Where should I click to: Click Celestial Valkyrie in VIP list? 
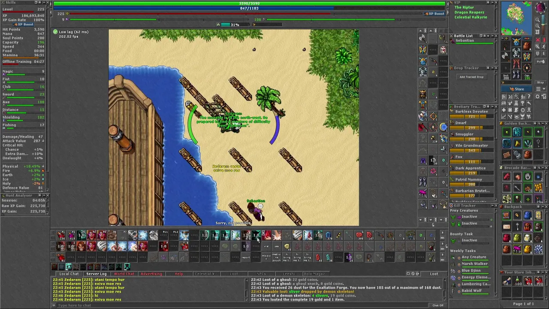click(471, 17)
